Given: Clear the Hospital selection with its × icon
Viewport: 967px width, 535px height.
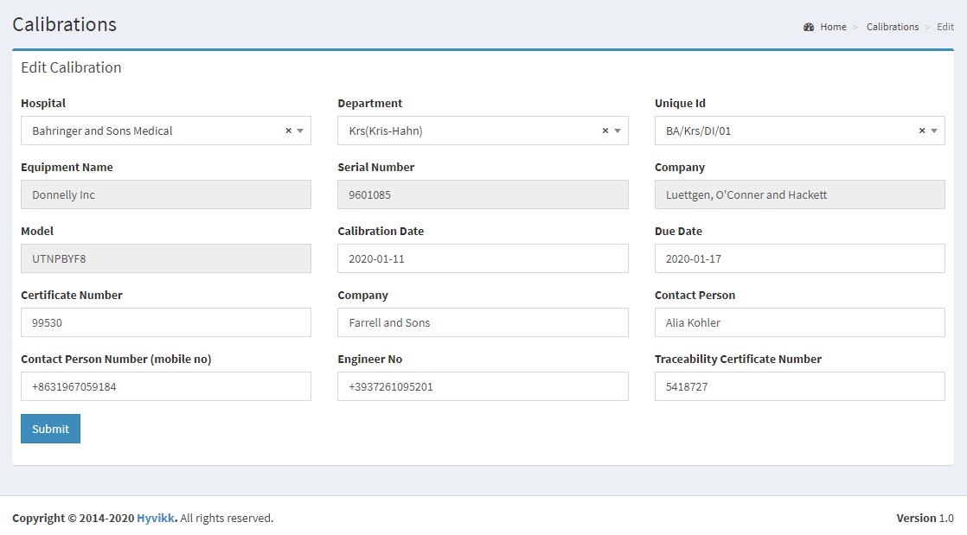Looking at the screenshot, I should click(288, 130).
